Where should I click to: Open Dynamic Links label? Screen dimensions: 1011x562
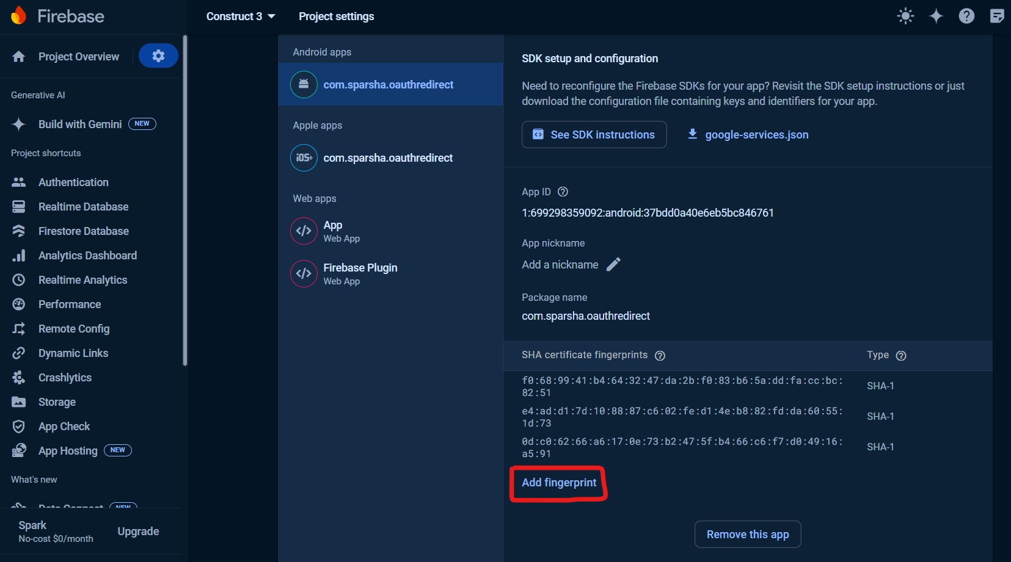(73, 353)
